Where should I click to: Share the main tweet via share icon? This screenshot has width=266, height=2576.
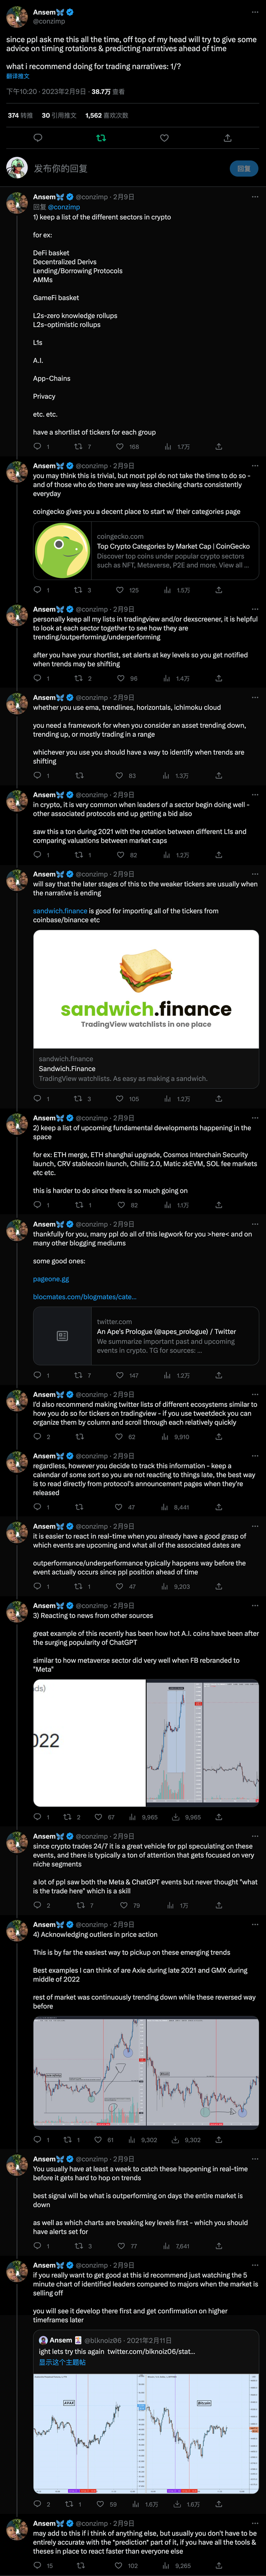(x=228, y=138)
